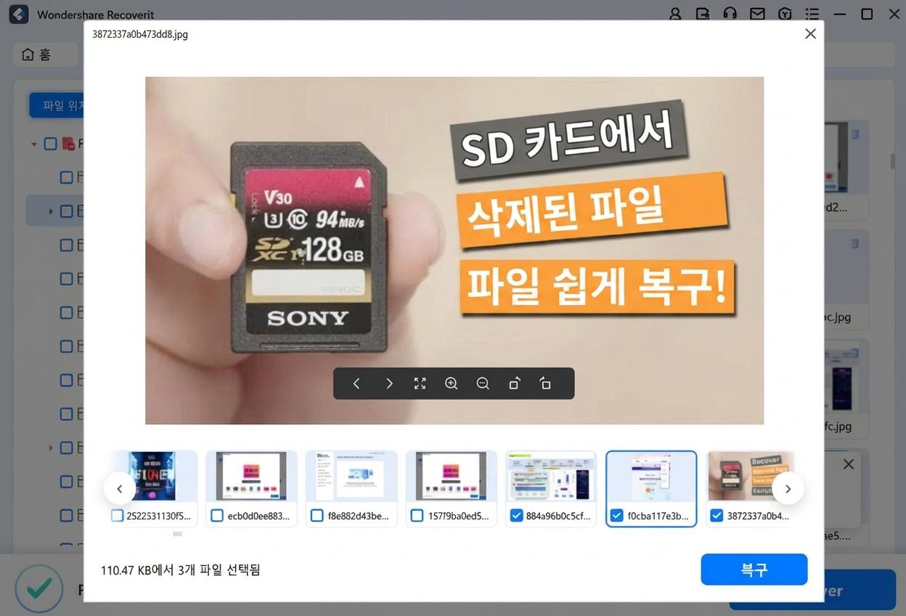Open the user account icon
This screenshot has height=616, width=906.
coord(675,15)
